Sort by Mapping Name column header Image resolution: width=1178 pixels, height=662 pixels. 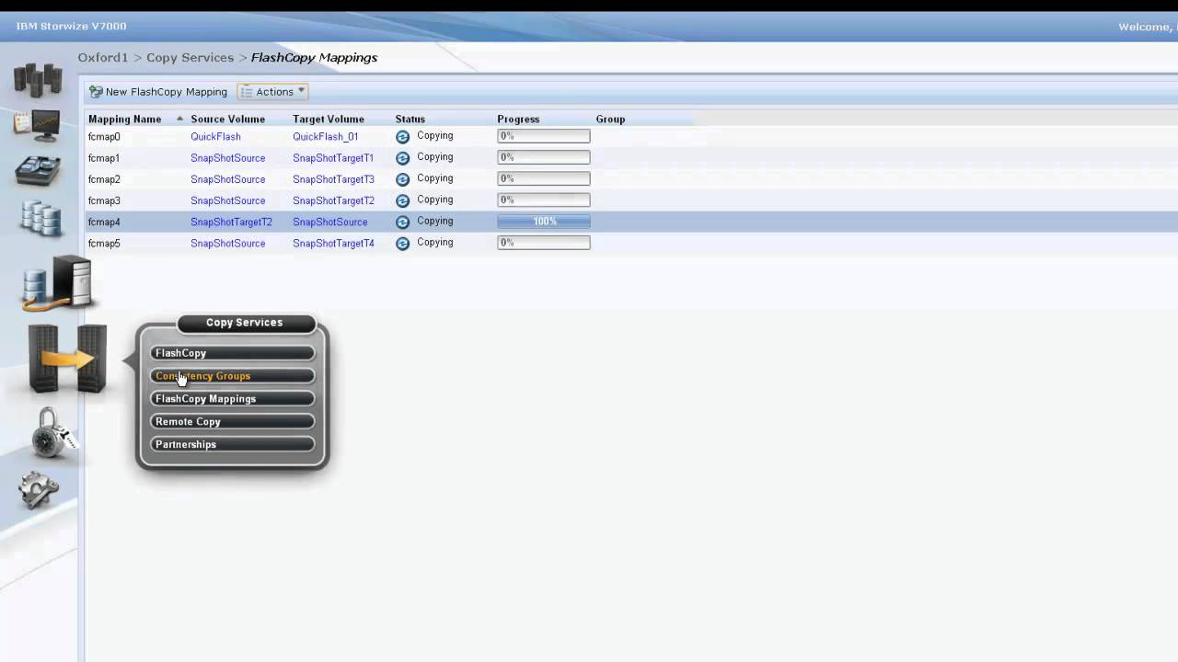124,119
